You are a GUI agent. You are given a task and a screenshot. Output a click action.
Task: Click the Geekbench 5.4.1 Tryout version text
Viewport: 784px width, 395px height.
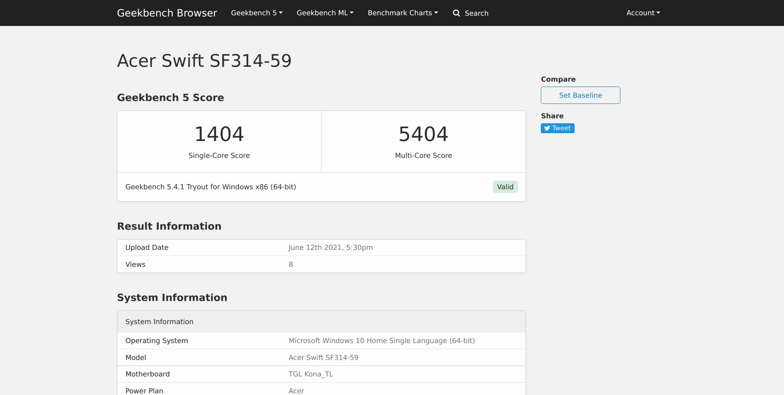pos(211,187)
